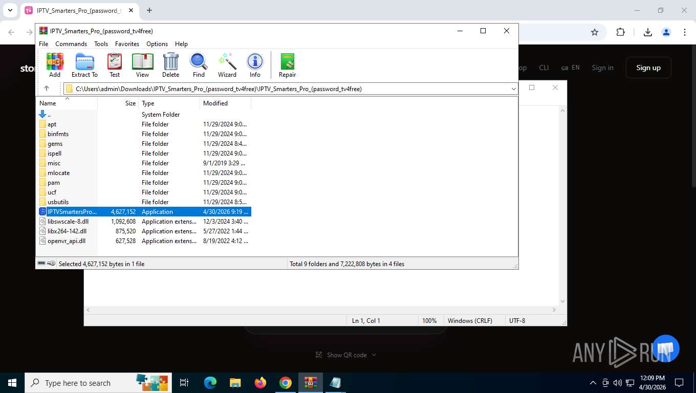The height and width of the screenshot is (393, 696).
Task: Go up one folder level arrow
Action: [x=47, y=89]
